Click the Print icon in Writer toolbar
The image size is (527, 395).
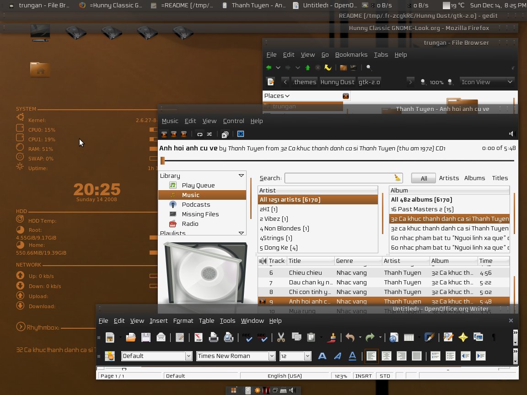[x=214, y=337]
